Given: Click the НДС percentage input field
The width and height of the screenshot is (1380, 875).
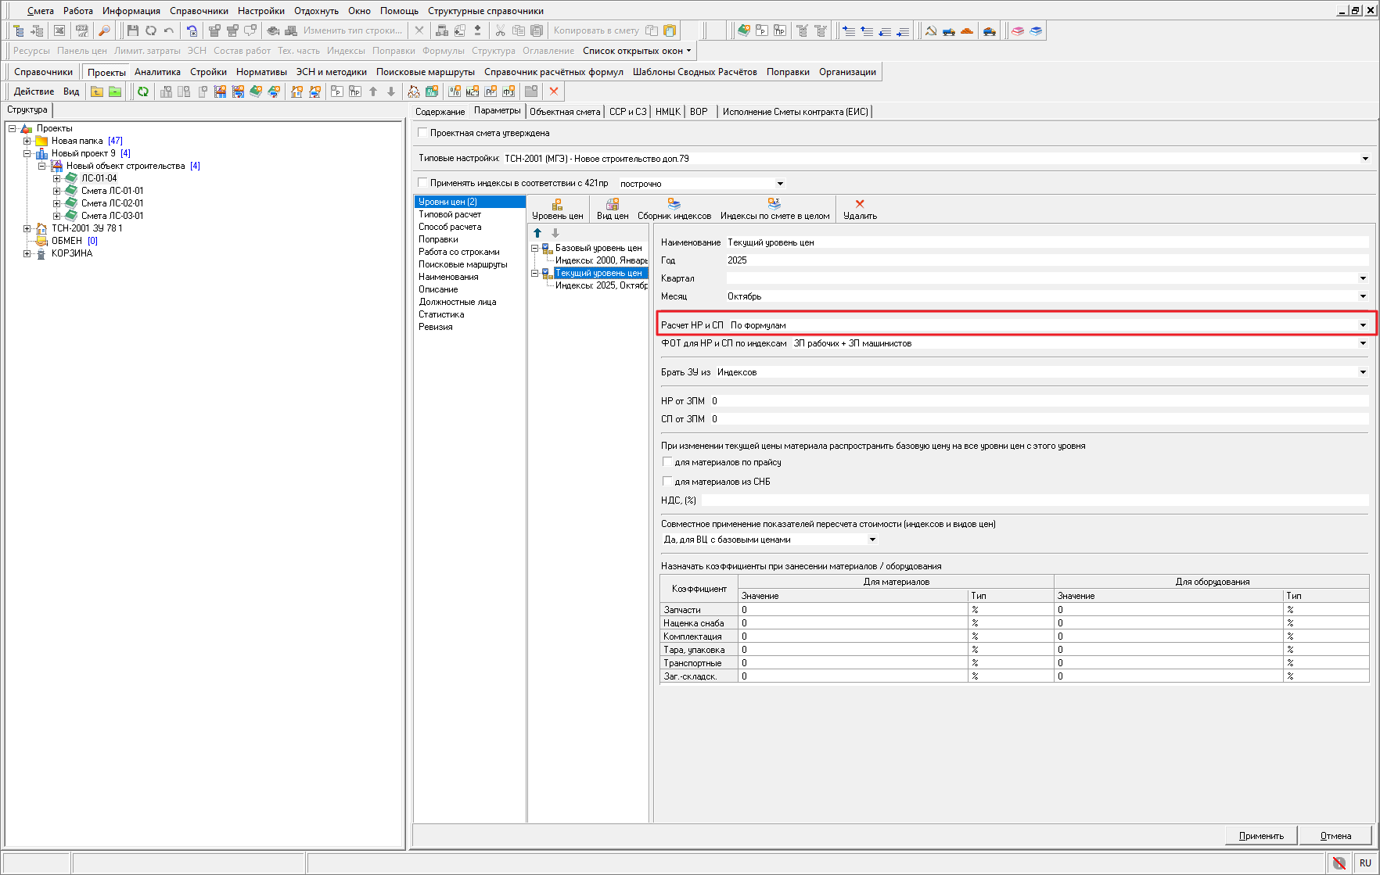Looking at the screenshot, I should click(1033, 500).
